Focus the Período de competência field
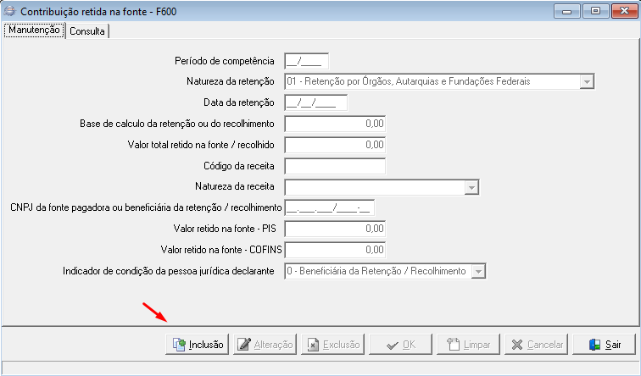Image resolution: width=641 pixels, height=376 pixels. coord(307,61)
